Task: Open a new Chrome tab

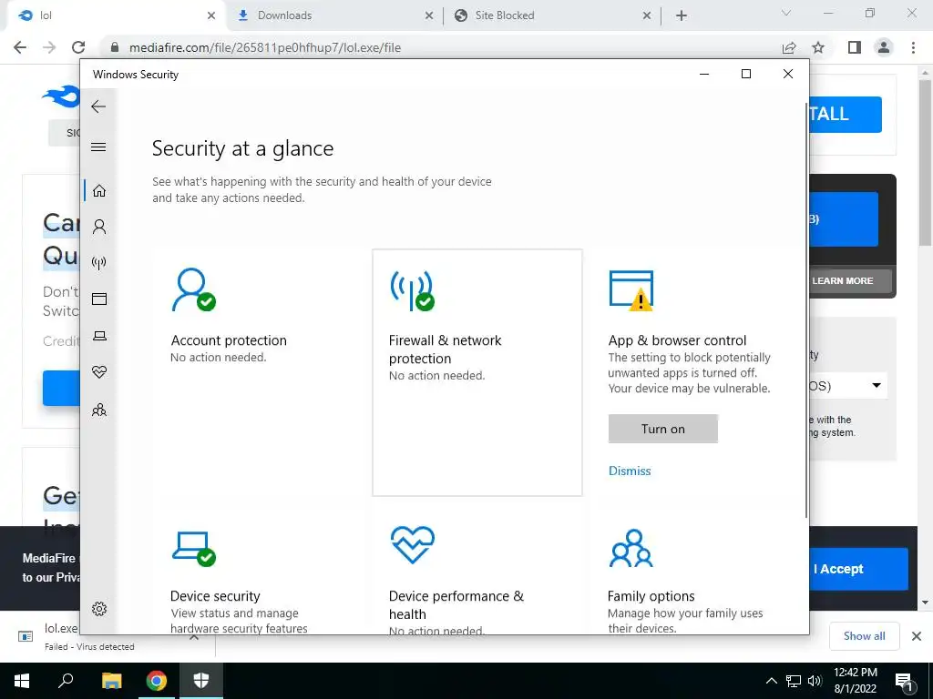Action: coord(682,16)
